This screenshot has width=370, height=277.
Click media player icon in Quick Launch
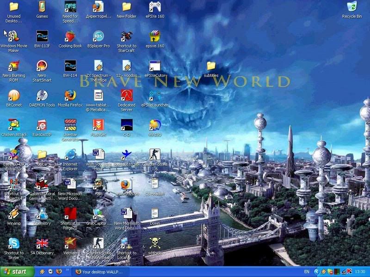click(x=50, y=271)
